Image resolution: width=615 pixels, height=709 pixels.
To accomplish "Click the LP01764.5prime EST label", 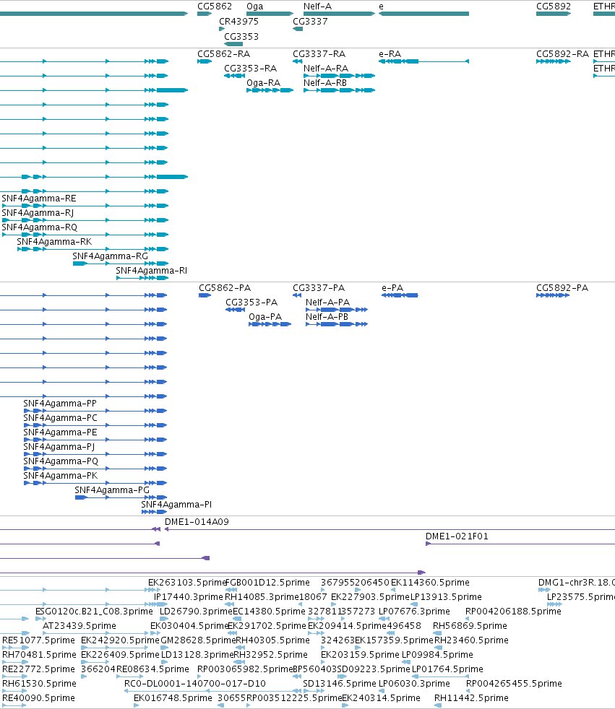I will coord(447,669).
